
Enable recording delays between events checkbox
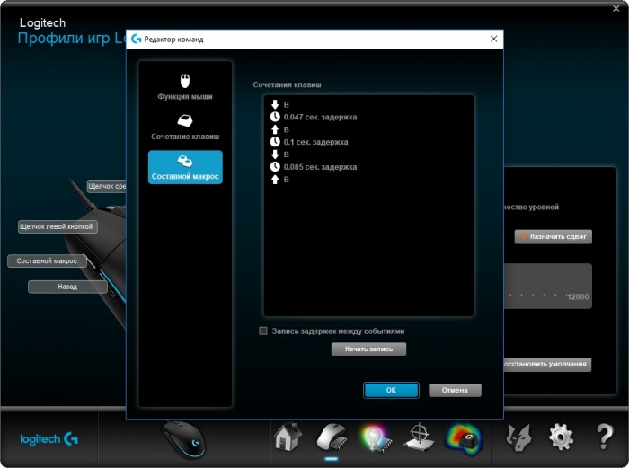[263, 331]
